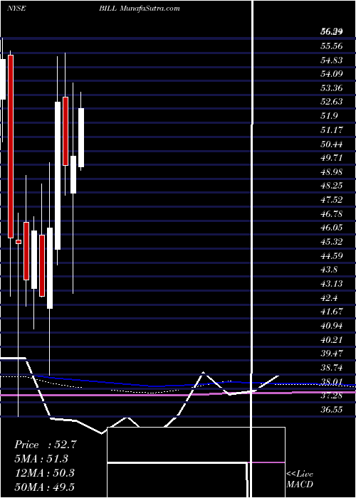Select the 48.98 price axis label

pyautogui.click(x=332, y=172)
